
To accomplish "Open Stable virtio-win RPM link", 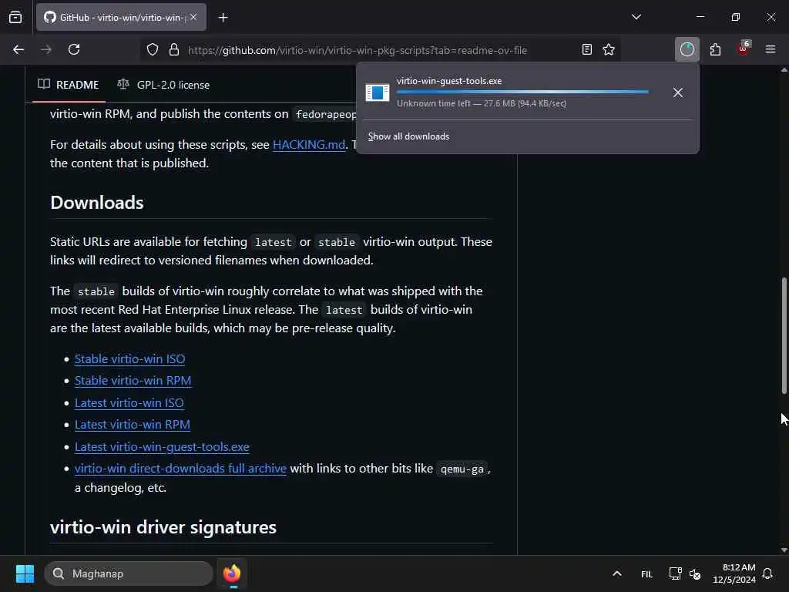I will point(133,381).
